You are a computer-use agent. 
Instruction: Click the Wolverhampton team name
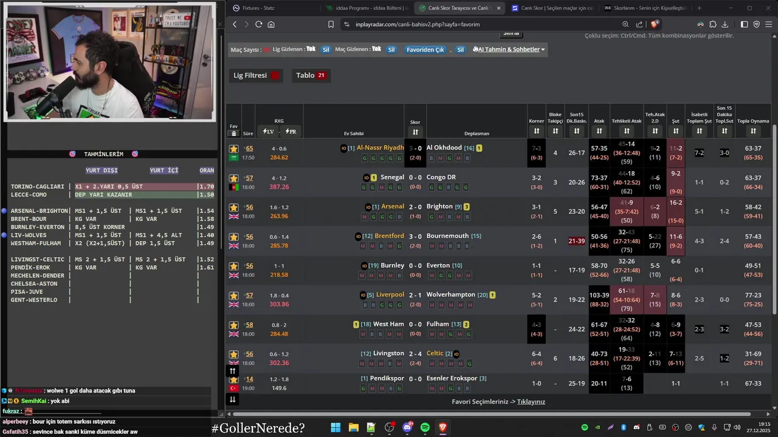click(x=451, y=295)
